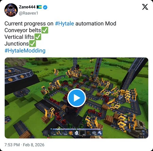Open the X logo in the corner
Viewport: 153px width, 151px height.
145,7
